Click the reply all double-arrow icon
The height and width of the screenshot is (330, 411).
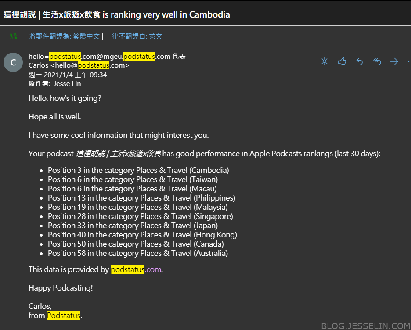[x=377, y=61]
